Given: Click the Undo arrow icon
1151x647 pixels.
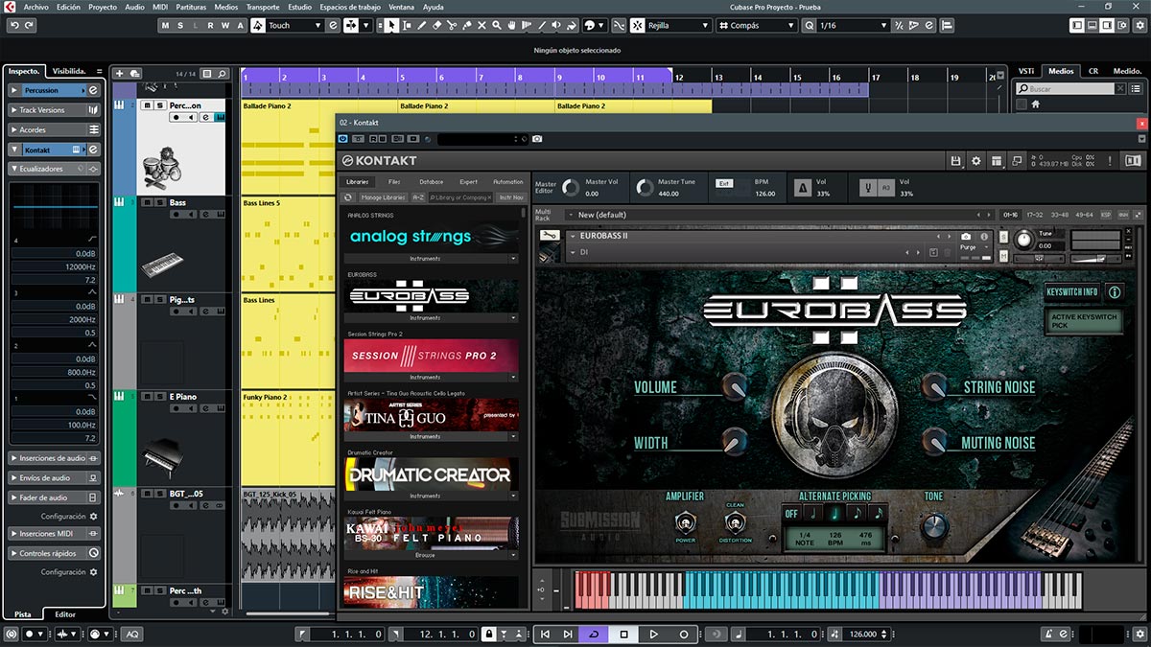Looking at the screenshot, I should click(12, 25).
